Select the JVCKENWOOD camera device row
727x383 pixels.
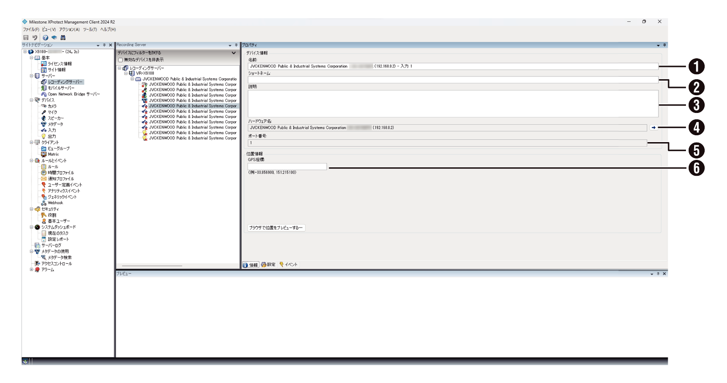pyautogui.click(x=190, y=84)
